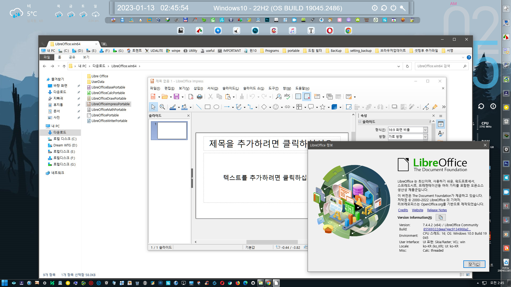This screenshot has width=511, height=287.
Task: Export directly as PDF icon
Action: coord(191,97)
